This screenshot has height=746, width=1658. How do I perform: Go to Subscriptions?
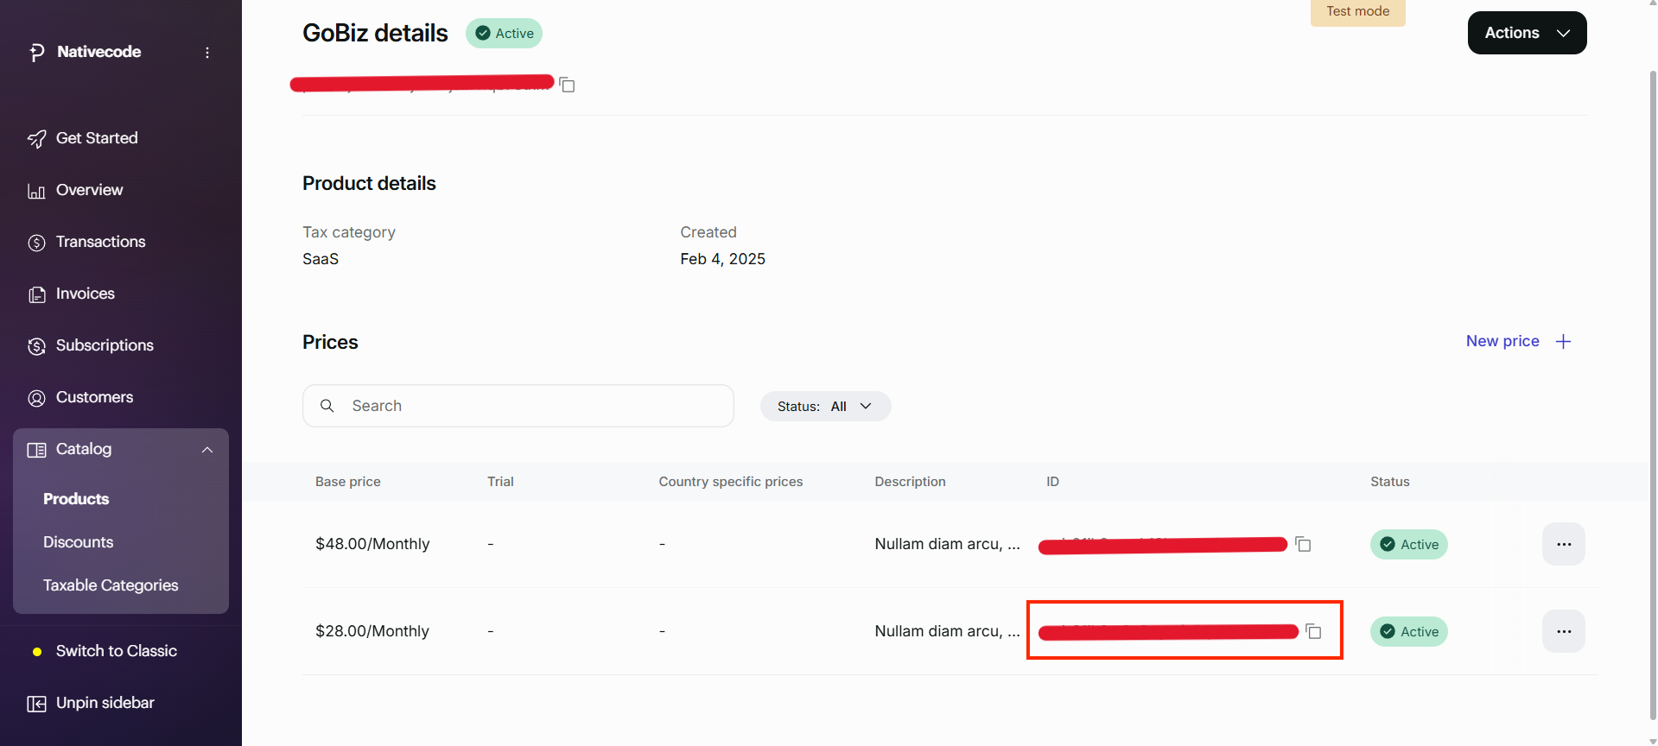pos(105,345)
